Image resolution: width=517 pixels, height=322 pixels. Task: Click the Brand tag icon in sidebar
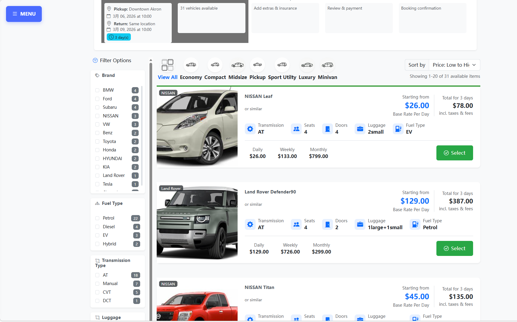tap(97, 75)
